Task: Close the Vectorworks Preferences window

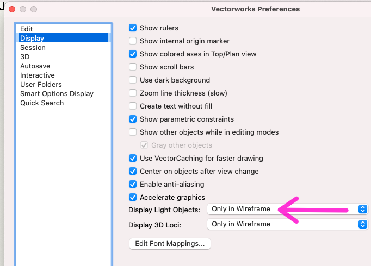Action: 12,9
